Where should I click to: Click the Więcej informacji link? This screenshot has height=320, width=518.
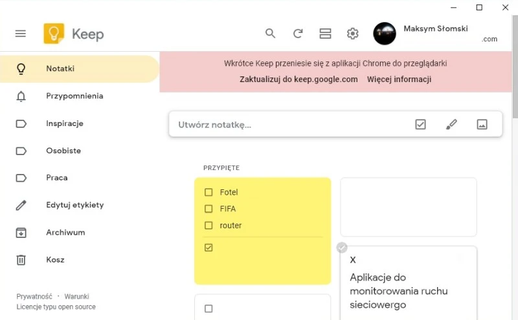(399, 80)
